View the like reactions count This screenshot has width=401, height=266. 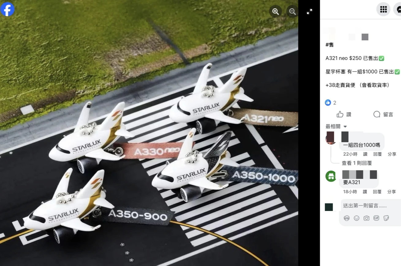click(x=331, y=103)
